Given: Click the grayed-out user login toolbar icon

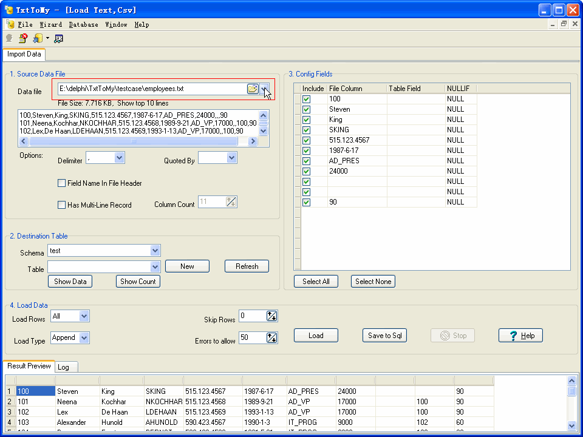Looking at the screenshot, I should point(9,38).
